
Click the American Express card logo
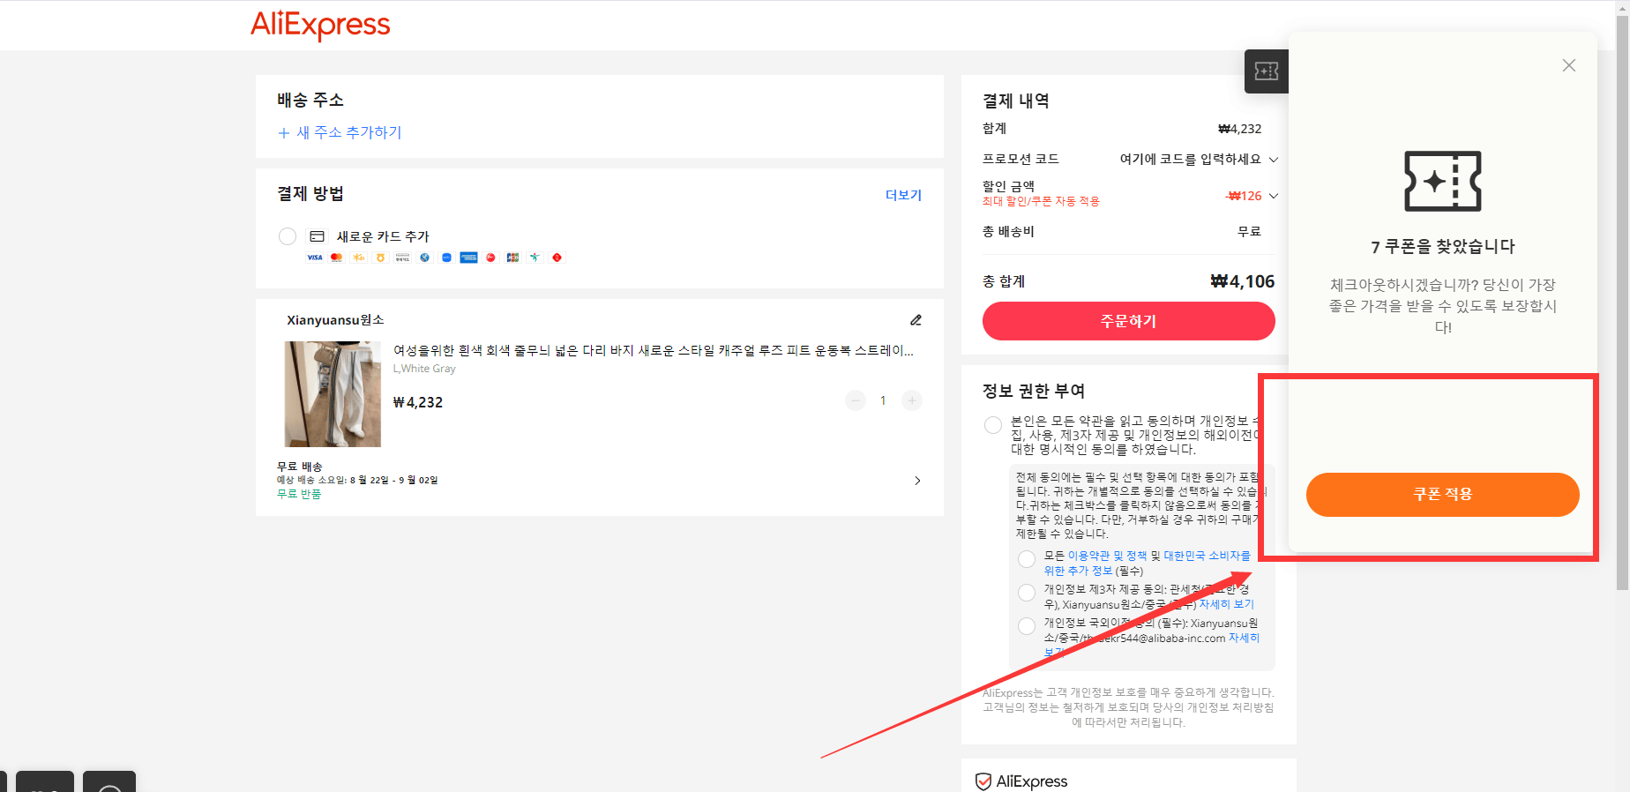coord(468,258)
